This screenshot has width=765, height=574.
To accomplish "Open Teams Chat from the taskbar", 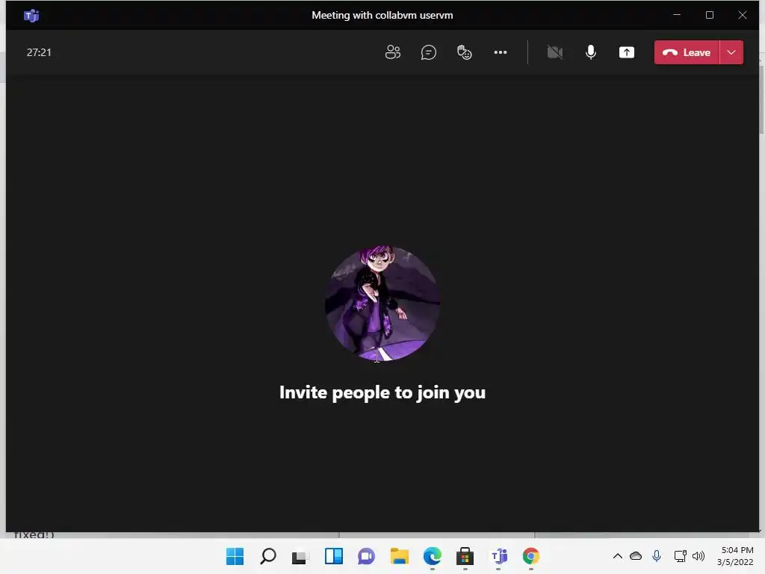I will [x=366, y=556].
